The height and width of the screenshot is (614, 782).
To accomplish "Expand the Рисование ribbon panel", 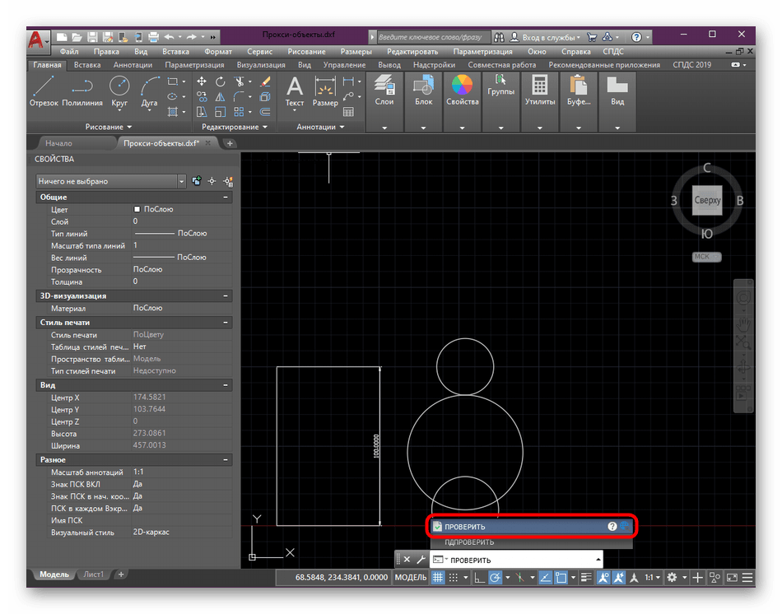I will pos(108,127).
